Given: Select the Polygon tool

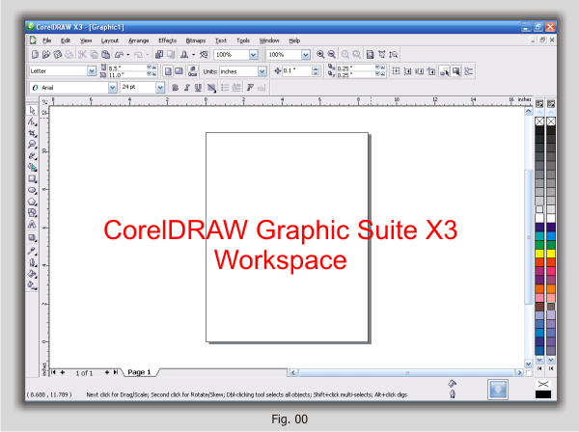Looking at the screenshot, I should (x=32, y=202).
